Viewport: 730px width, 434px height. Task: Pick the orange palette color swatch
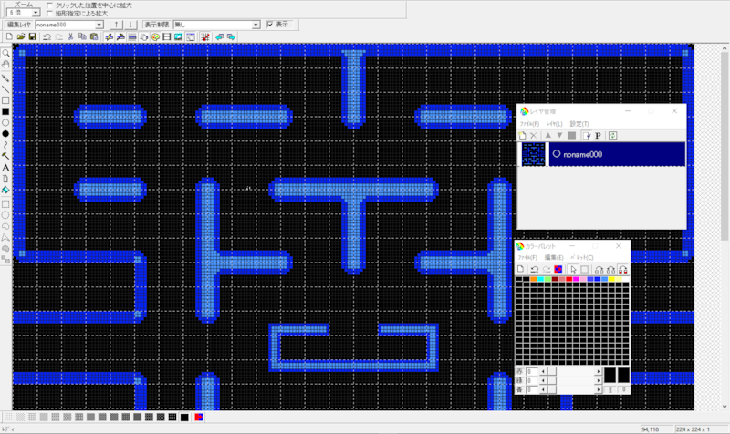[534, 279]
